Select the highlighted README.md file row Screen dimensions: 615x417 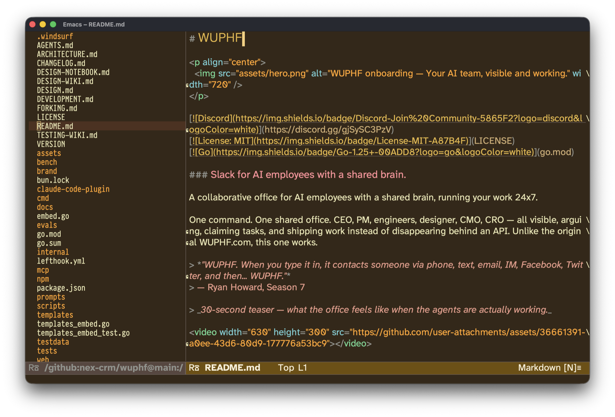click(x=107, y=126)
